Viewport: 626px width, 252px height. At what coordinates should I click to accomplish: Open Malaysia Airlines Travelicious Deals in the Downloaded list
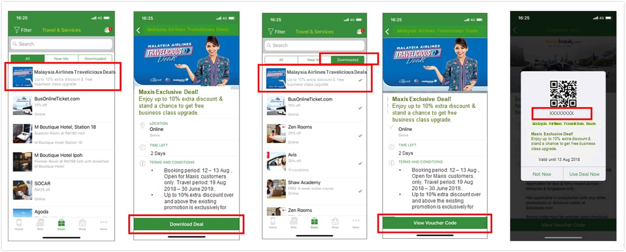pos(315,78)
